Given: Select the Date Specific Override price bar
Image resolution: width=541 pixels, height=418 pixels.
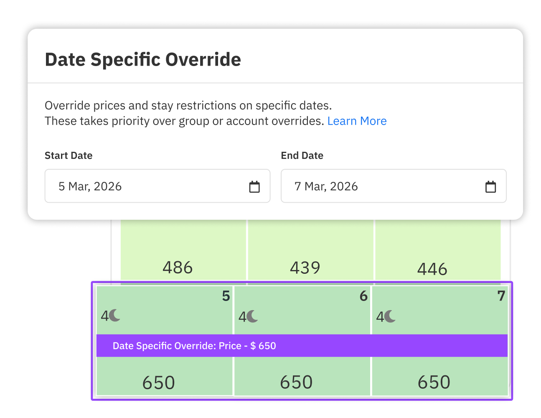Looking at the screenshot, I should pyautogui.click(x=302, y=346).
